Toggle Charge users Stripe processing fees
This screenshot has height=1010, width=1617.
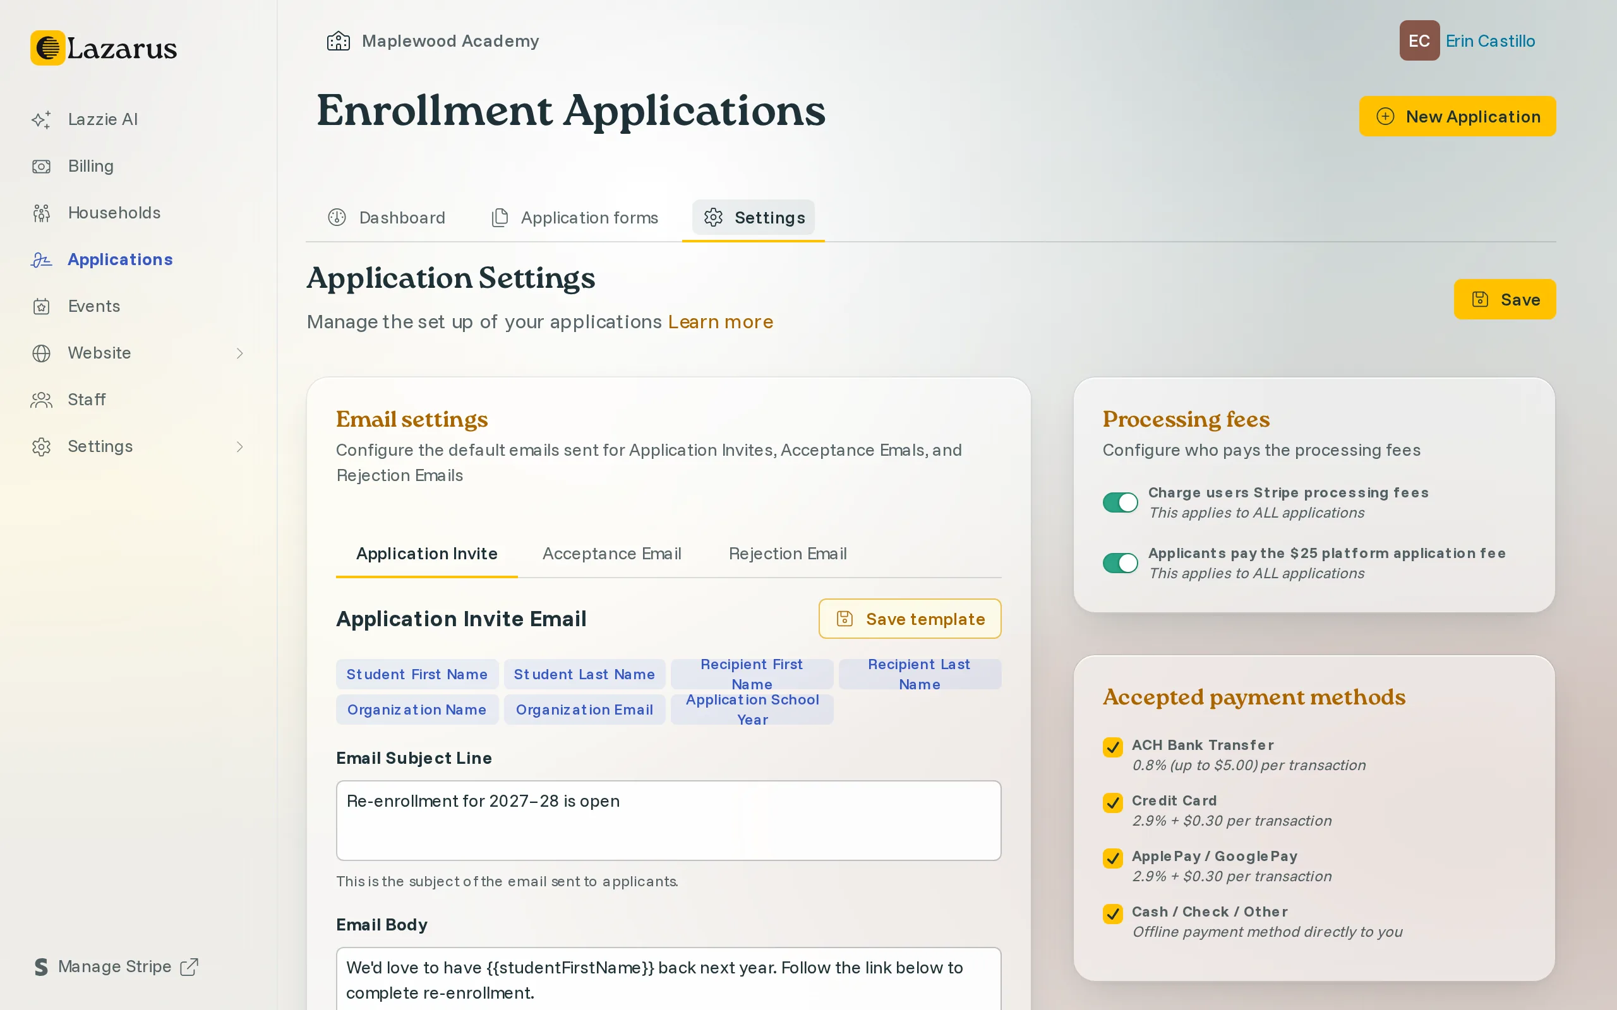click(1120, 502)
